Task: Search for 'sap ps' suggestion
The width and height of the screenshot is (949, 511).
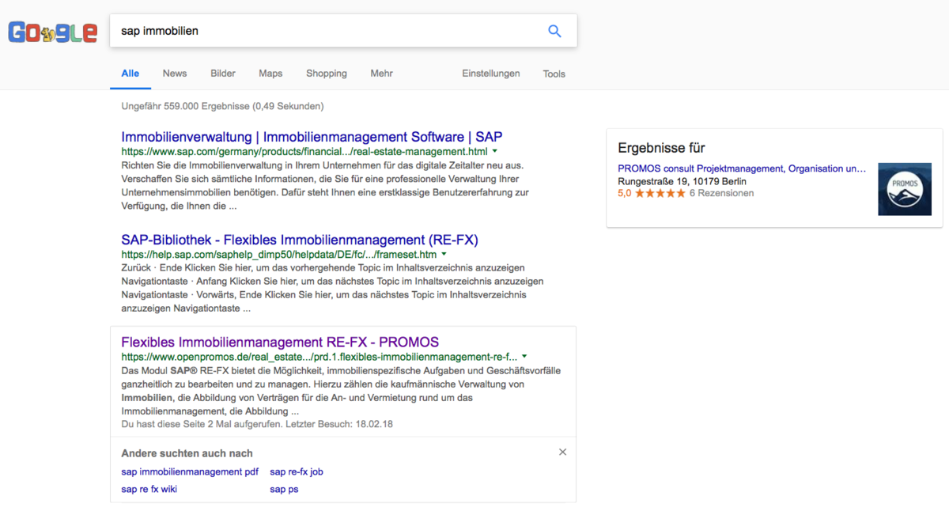Action: click(284, 489)
